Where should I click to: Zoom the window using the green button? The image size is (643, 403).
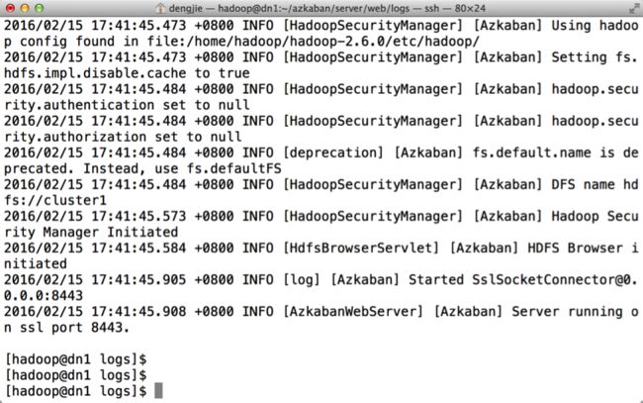(x=39, y=8)
